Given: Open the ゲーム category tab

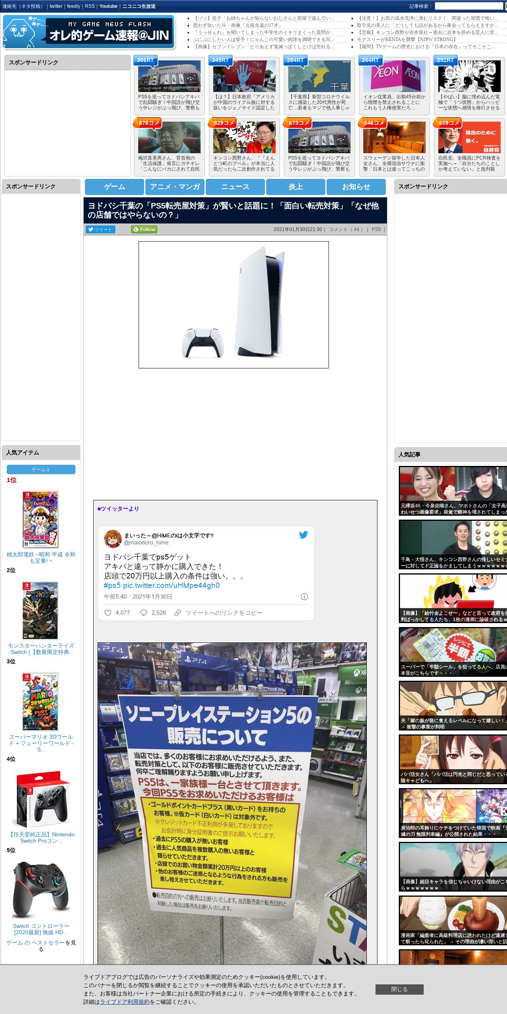Looking at the screenshot, I should (x=115, y=187).
